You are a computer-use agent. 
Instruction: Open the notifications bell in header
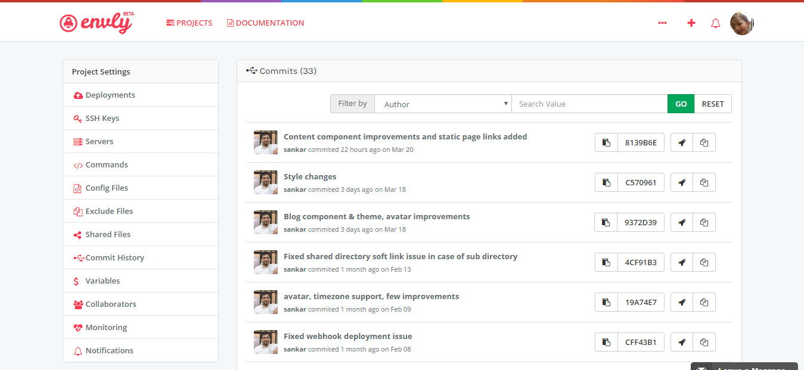pyautogui.click(x=716, y=23)
